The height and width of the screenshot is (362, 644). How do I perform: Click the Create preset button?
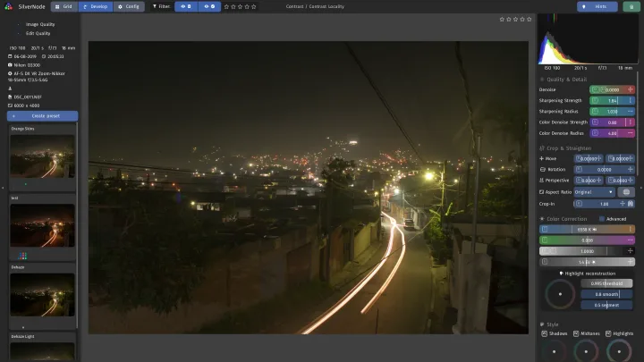(42, 116)
